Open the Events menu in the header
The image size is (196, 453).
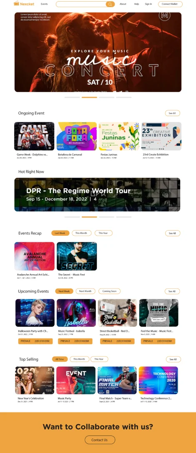coord(44,4)
